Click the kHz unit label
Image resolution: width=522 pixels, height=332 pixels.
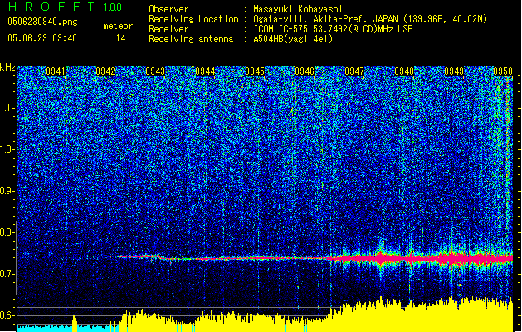(x=7, y=66)
